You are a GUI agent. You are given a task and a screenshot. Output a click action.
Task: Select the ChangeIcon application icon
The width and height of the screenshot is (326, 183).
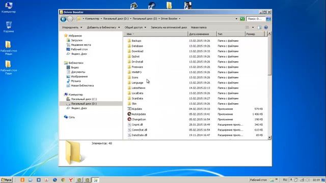[129, 119]
